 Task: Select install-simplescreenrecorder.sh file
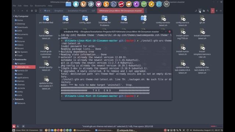pyautogui.click(x=202, y=51)
